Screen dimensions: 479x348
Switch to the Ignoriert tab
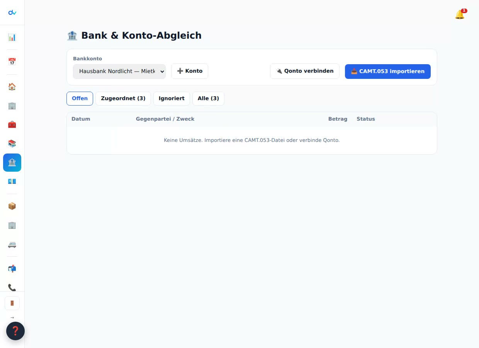172,99
